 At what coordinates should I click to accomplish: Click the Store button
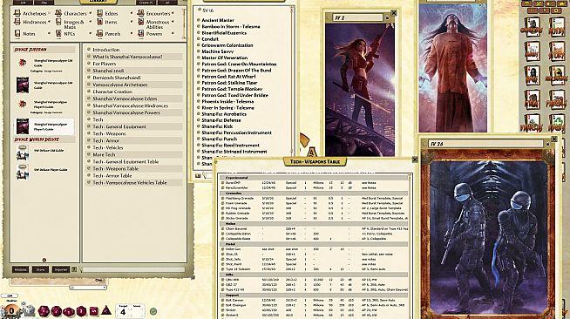(x=40, y=269)
